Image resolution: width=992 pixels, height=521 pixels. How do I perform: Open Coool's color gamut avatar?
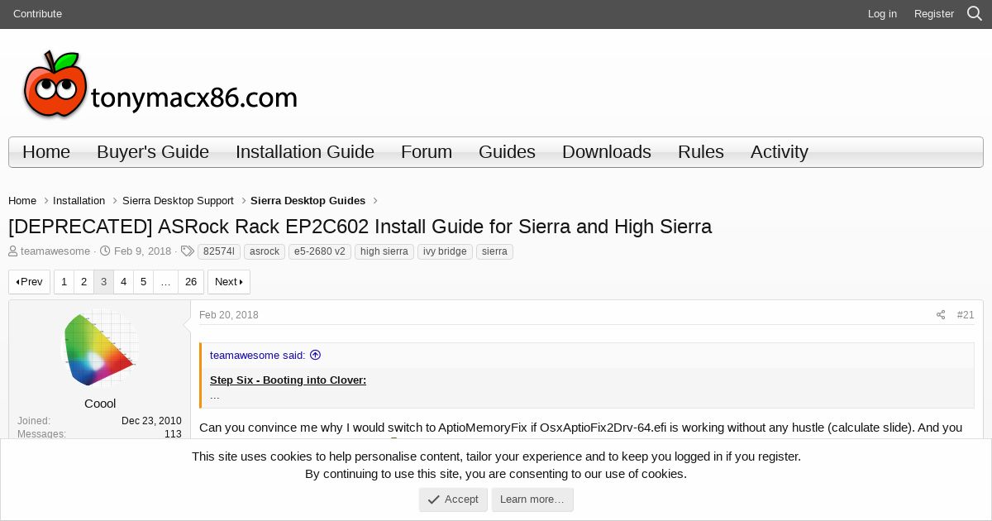100,349
